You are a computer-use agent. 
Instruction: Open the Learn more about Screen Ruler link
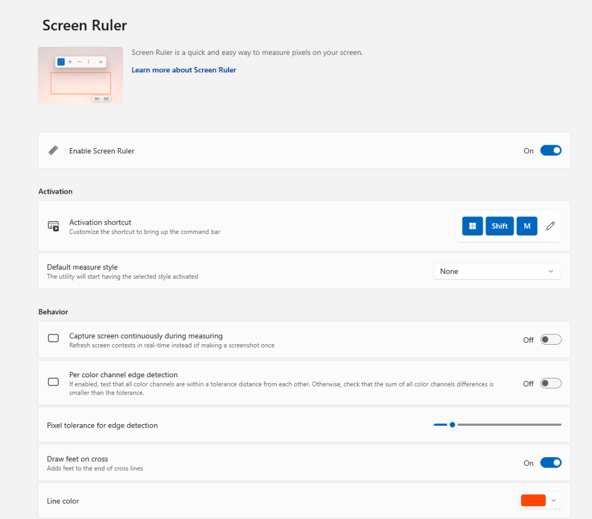pos(184,70)
